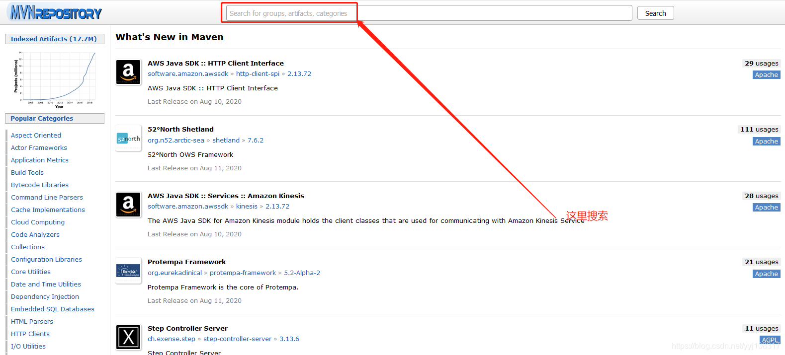Viewport: 785px width, 355px height.
Task: Open the Code Analyzers category
Action: click(x=35, y=234)
